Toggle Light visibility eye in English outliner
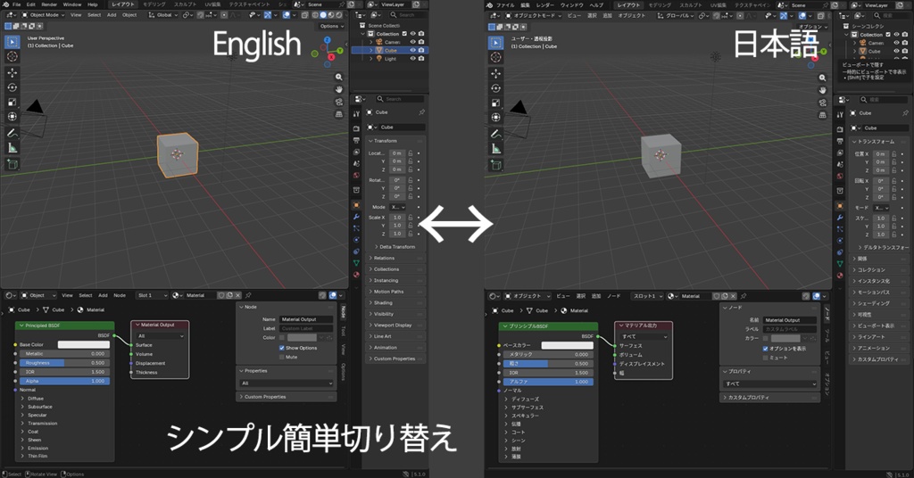Viewport: 914px width, 478px height. 412,58
